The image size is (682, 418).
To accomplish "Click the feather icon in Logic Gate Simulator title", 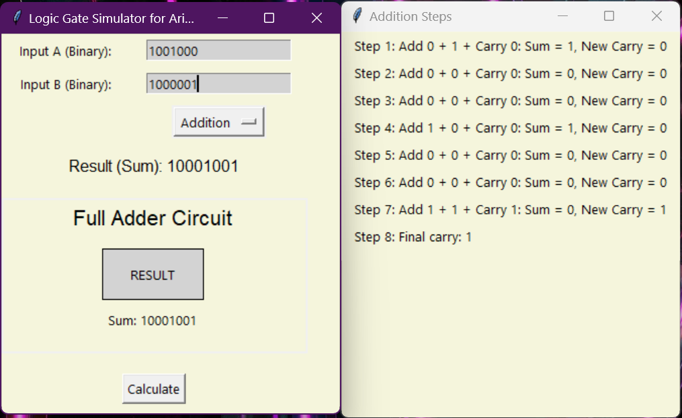I will (17, 18).
